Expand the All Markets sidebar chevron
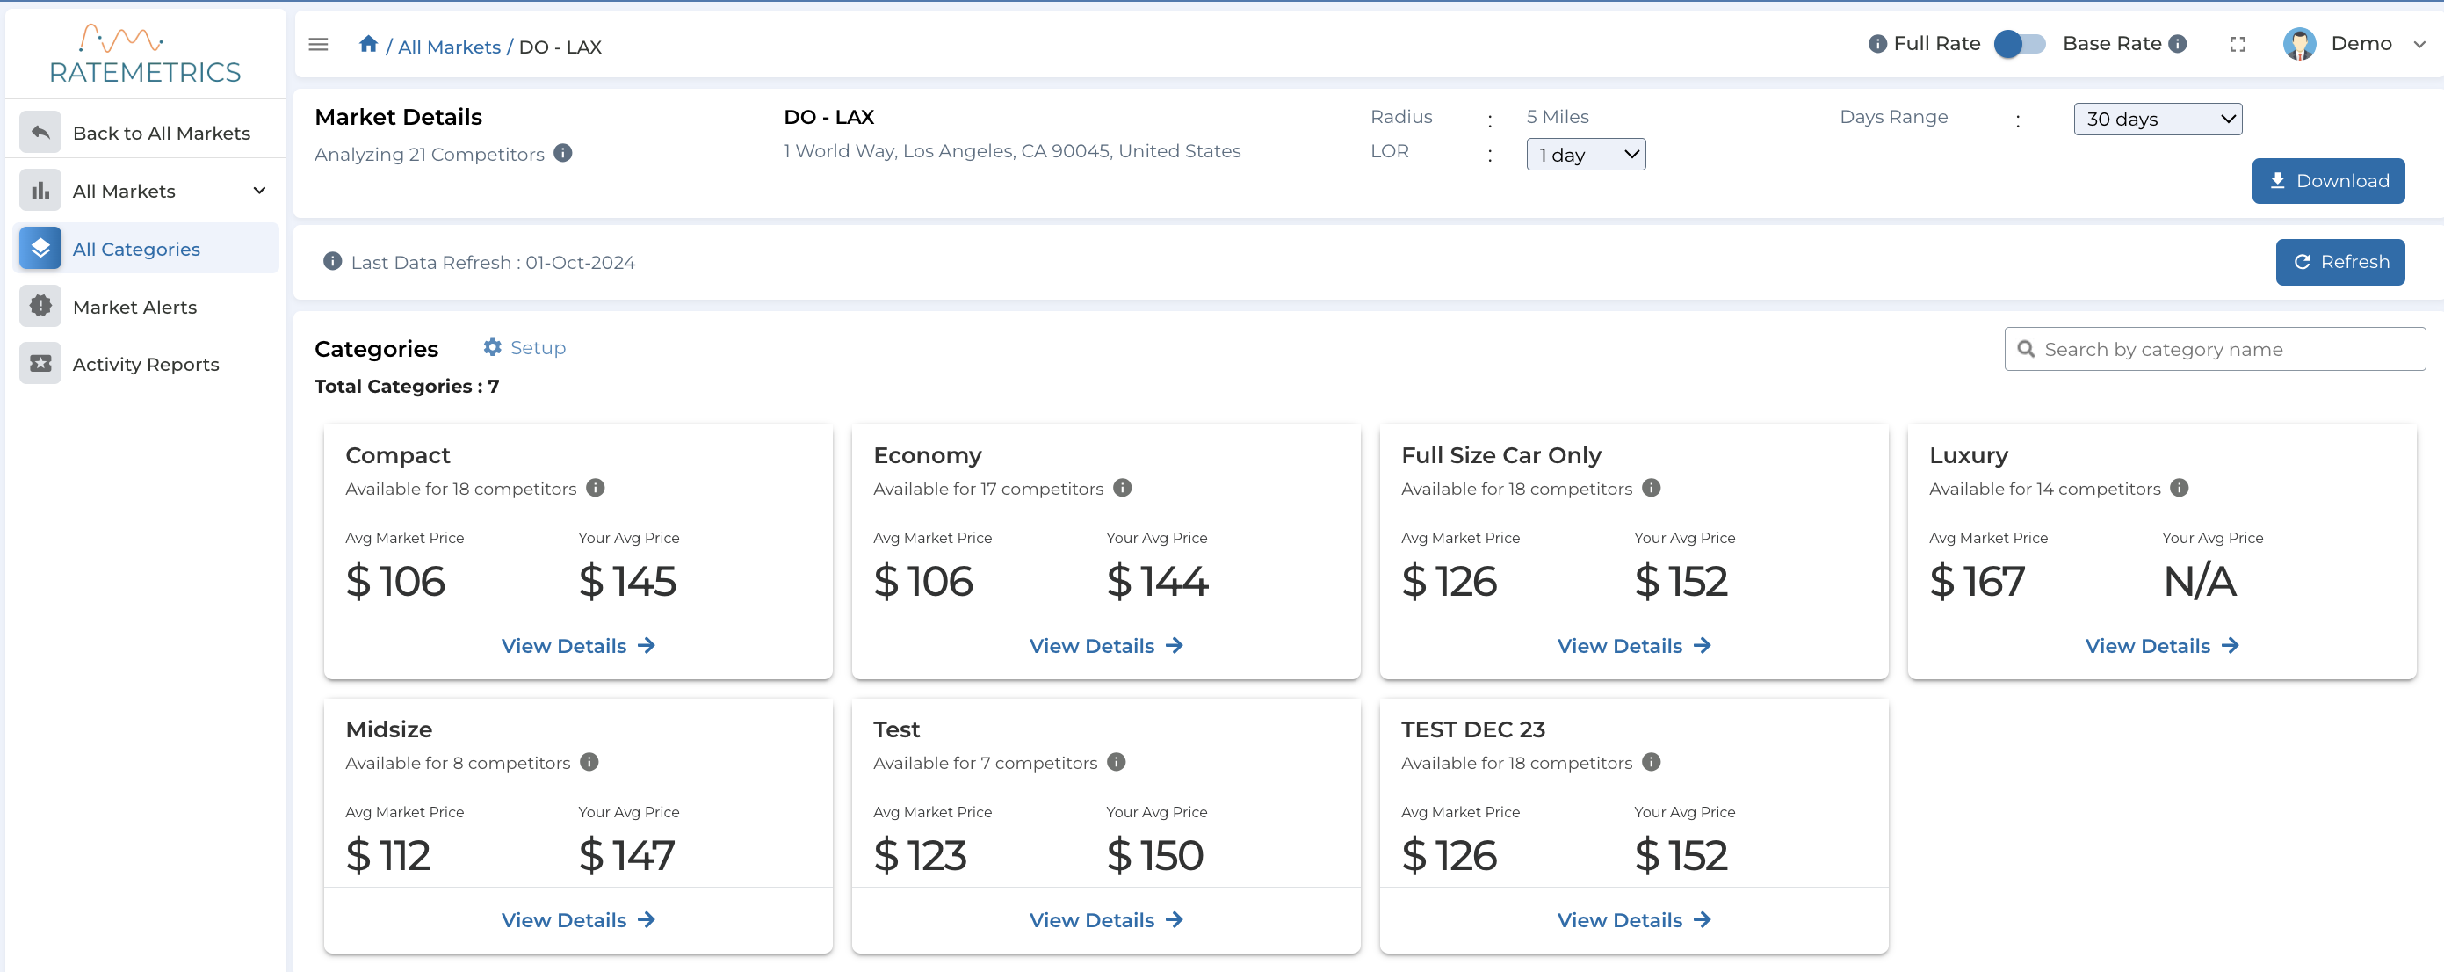The image size is (2444, 972). 259,191
